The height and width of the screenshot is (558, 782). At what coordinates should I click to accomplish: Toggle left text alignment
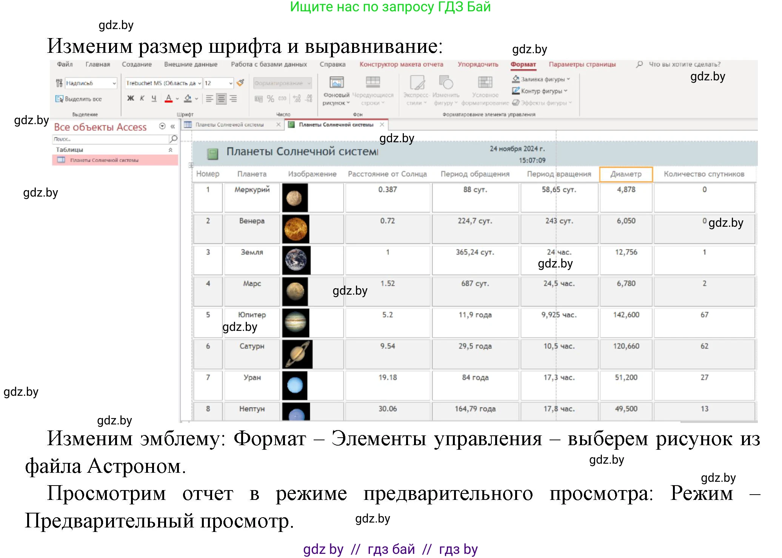point(209,98)
